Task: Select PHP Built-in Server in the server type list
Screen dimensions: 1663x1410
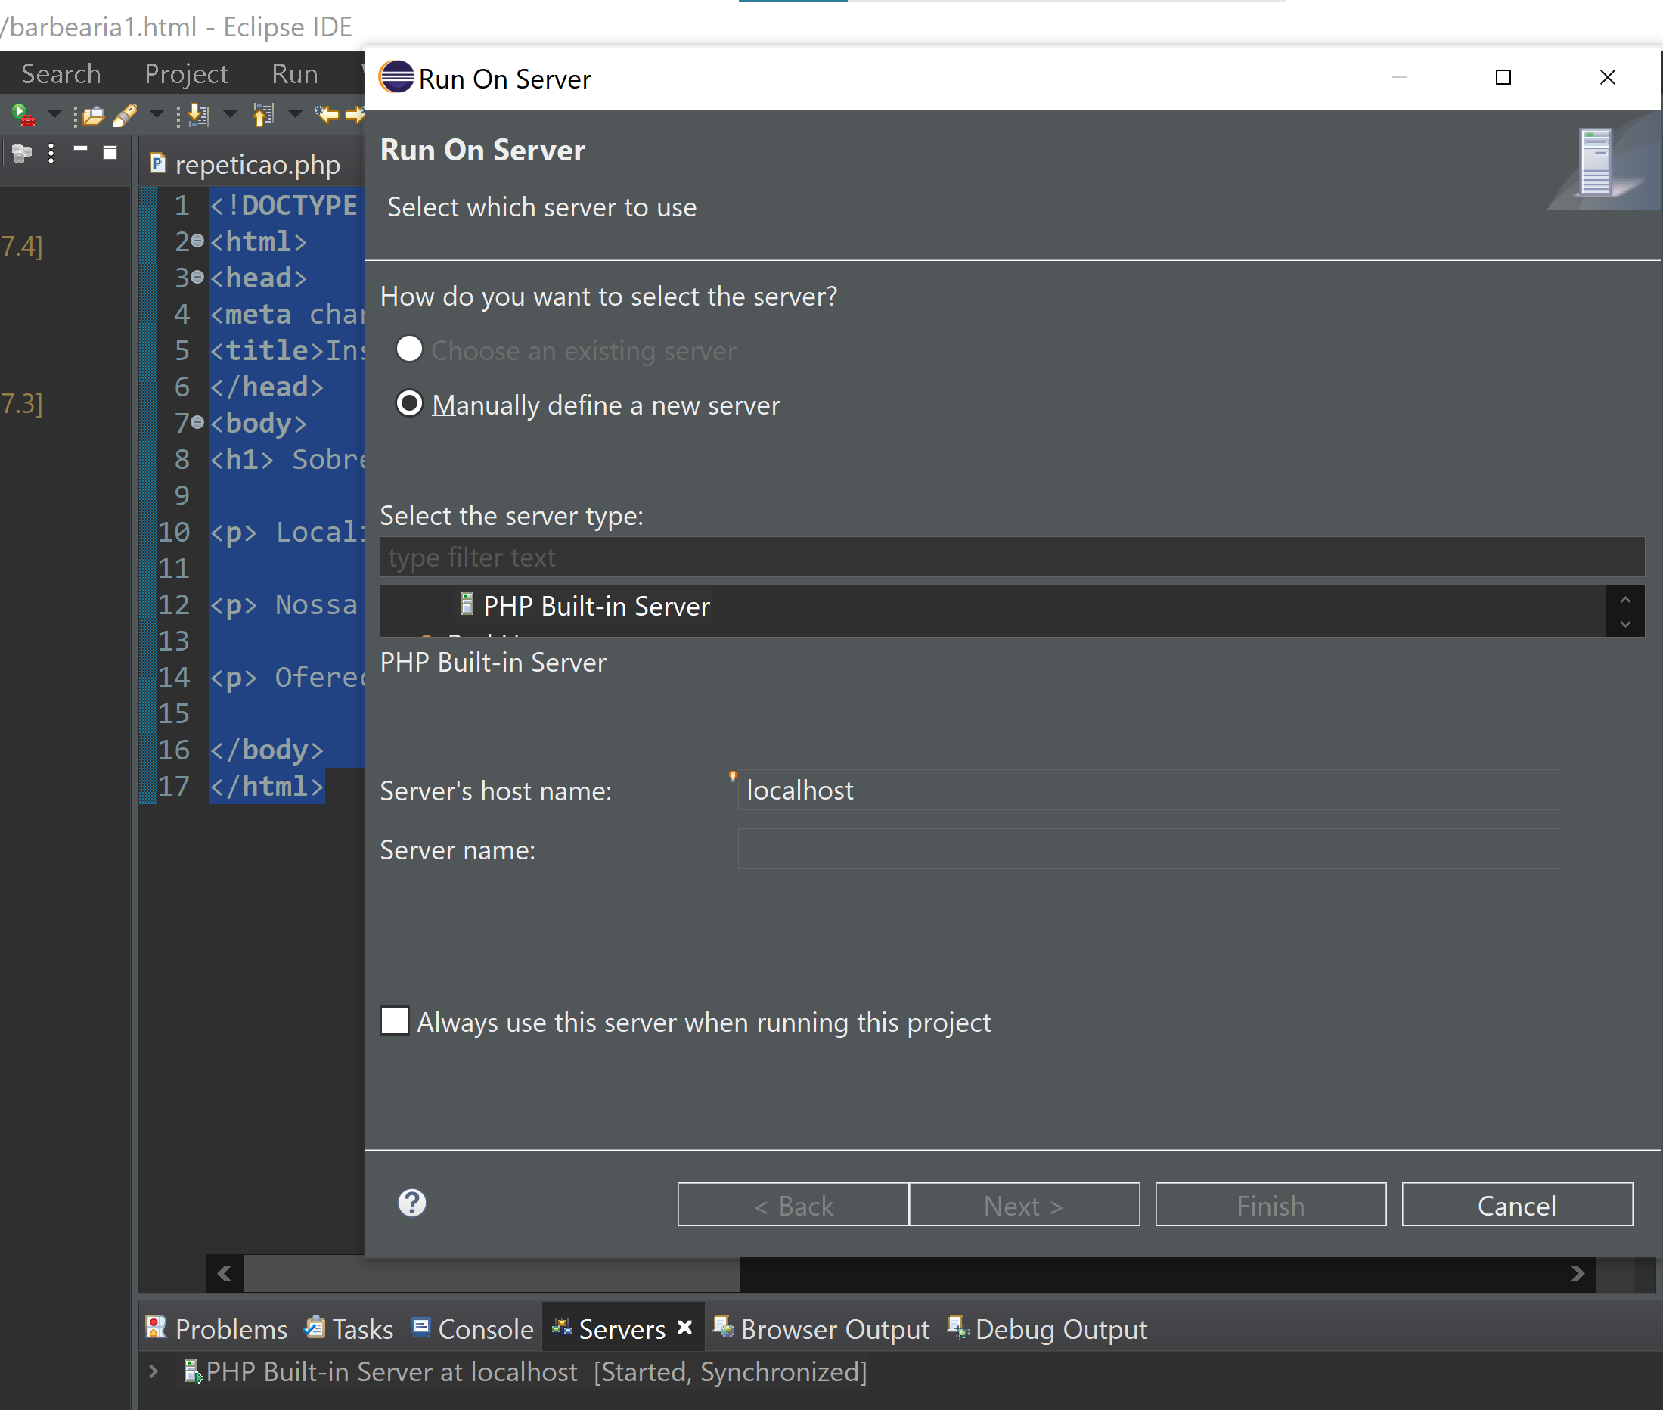Action: (595, 606)
